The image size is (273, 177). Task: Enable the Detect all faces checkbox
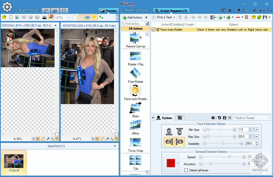click(x=186, y=170)
